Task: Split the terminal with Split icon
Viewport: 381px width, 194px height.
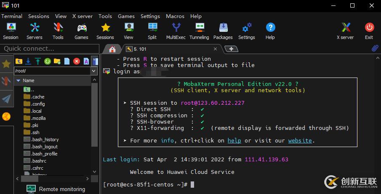Action: click(x=152, y=31)
